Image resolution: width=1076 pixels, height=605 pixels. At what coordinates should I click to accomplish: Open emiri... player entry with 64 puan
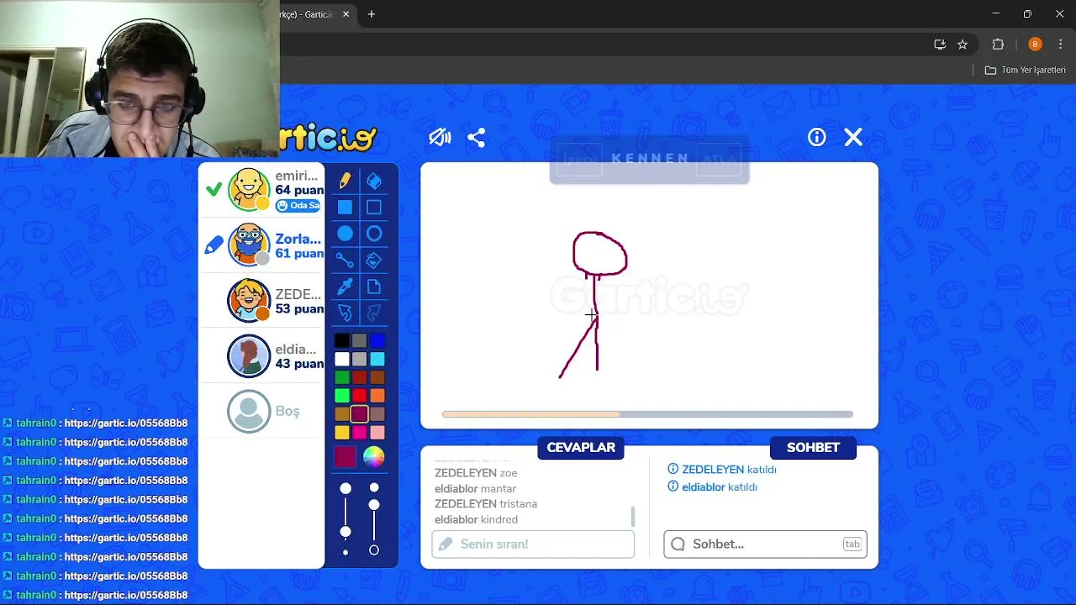(261, 190)
